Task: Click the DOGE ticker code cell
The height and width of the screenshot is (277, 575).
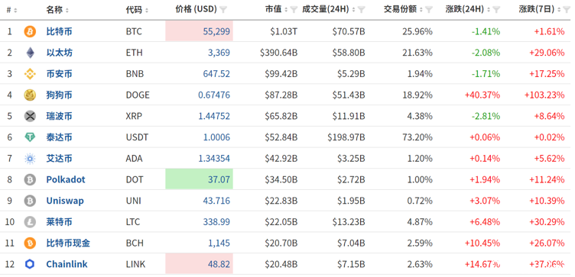Action: coord(138,95)
